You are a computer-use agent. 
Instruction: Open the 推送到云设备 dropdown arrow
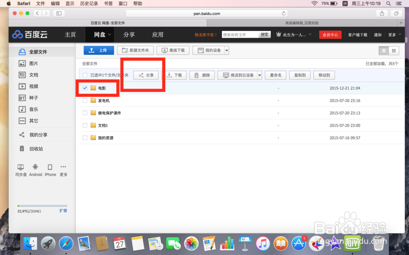(x=259, y=75)
